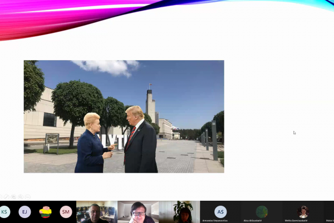
Task: Open video tile of man in computer lab
Action: tap(97, 212)
